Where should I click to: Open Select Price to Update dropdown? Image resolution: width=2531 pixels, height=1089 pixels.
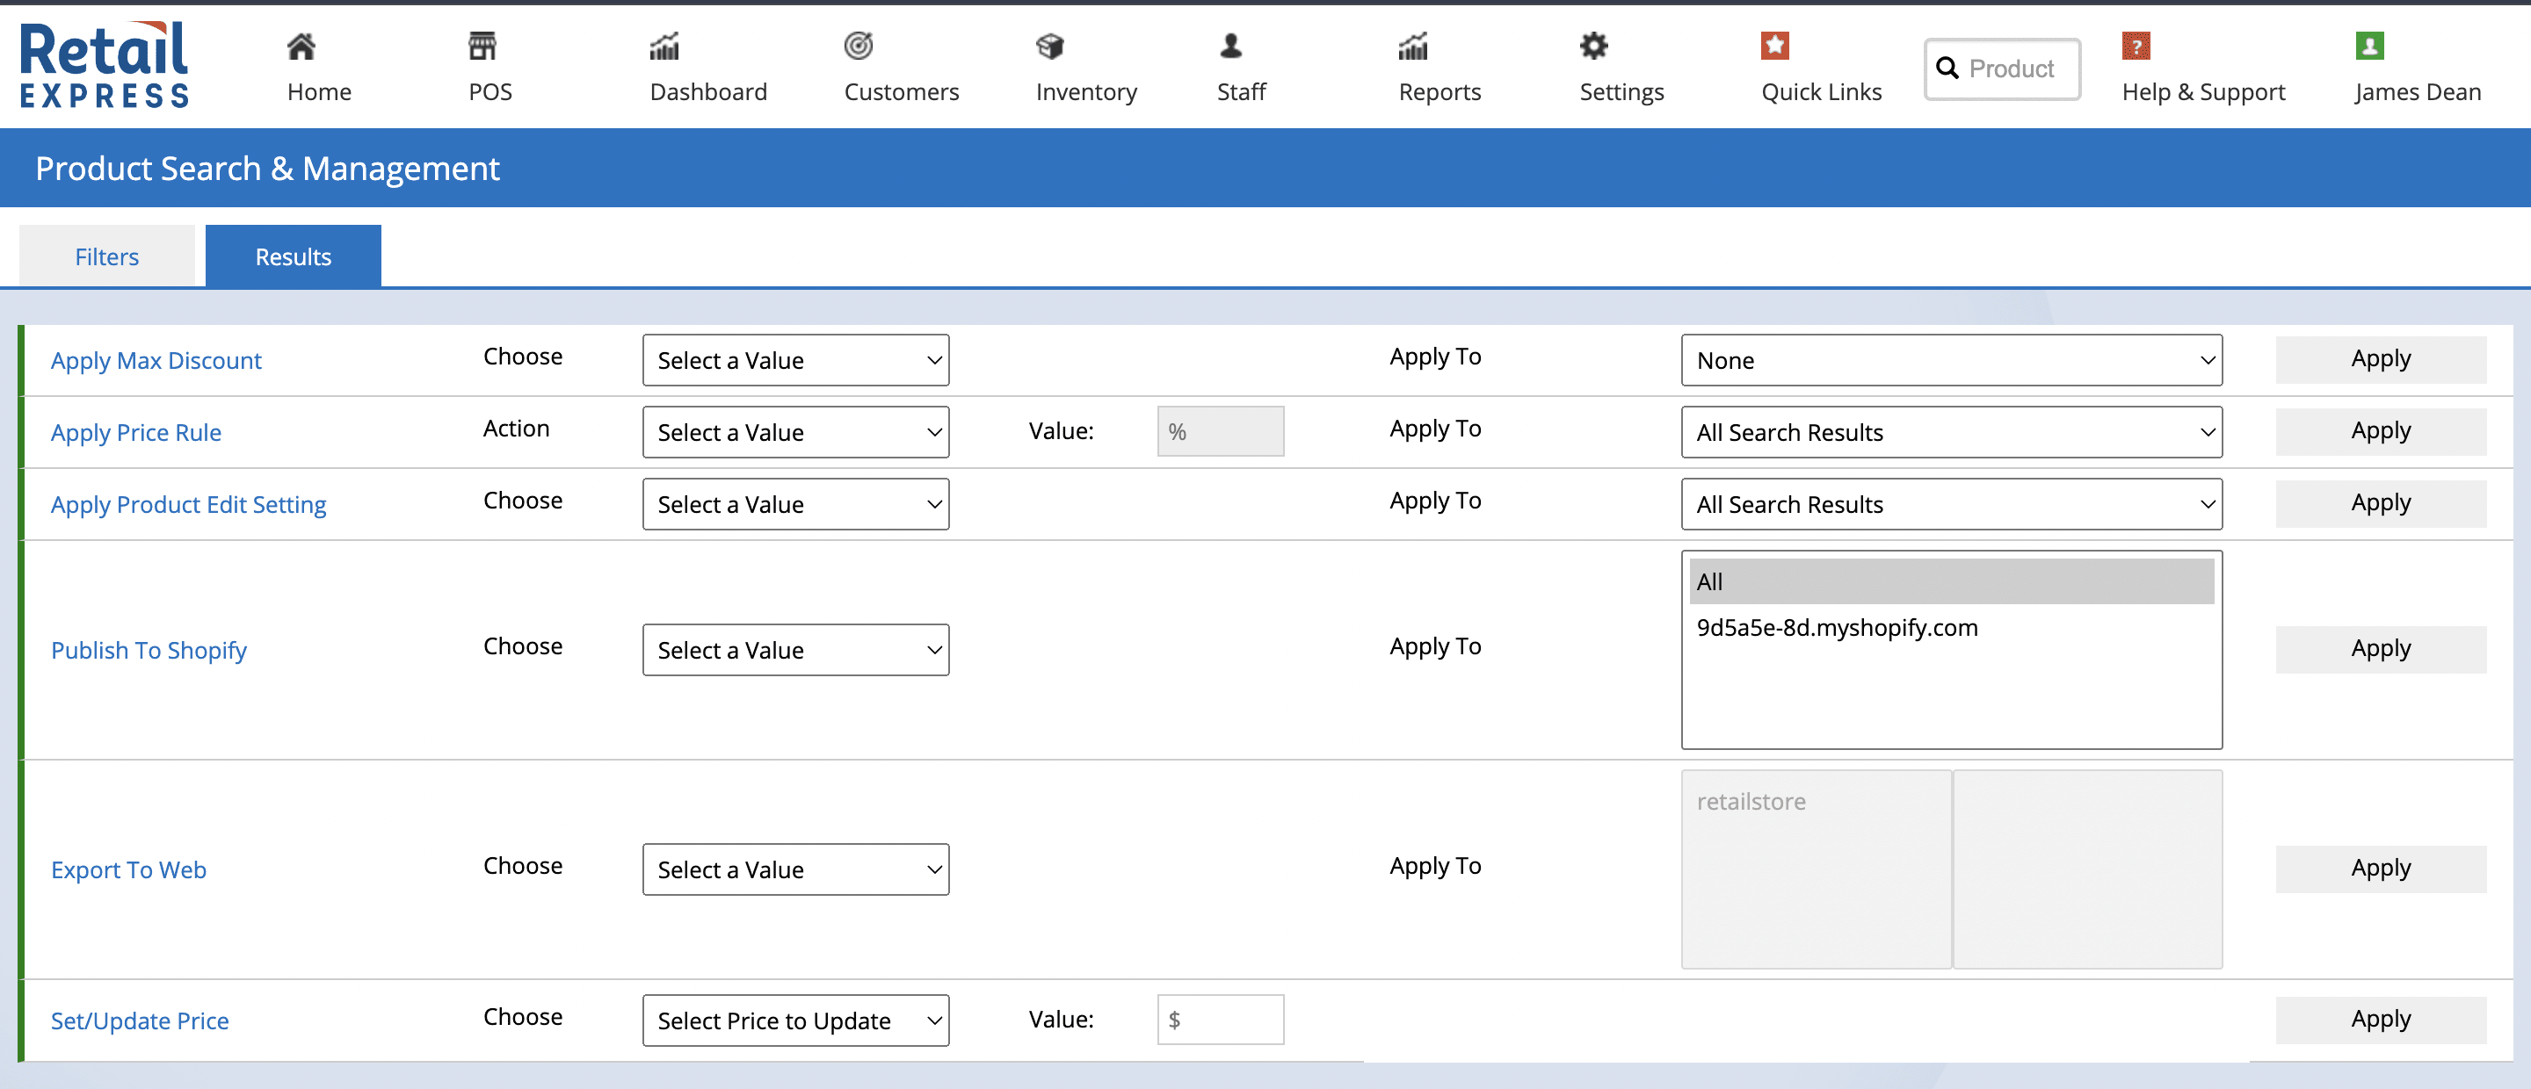796,1020
